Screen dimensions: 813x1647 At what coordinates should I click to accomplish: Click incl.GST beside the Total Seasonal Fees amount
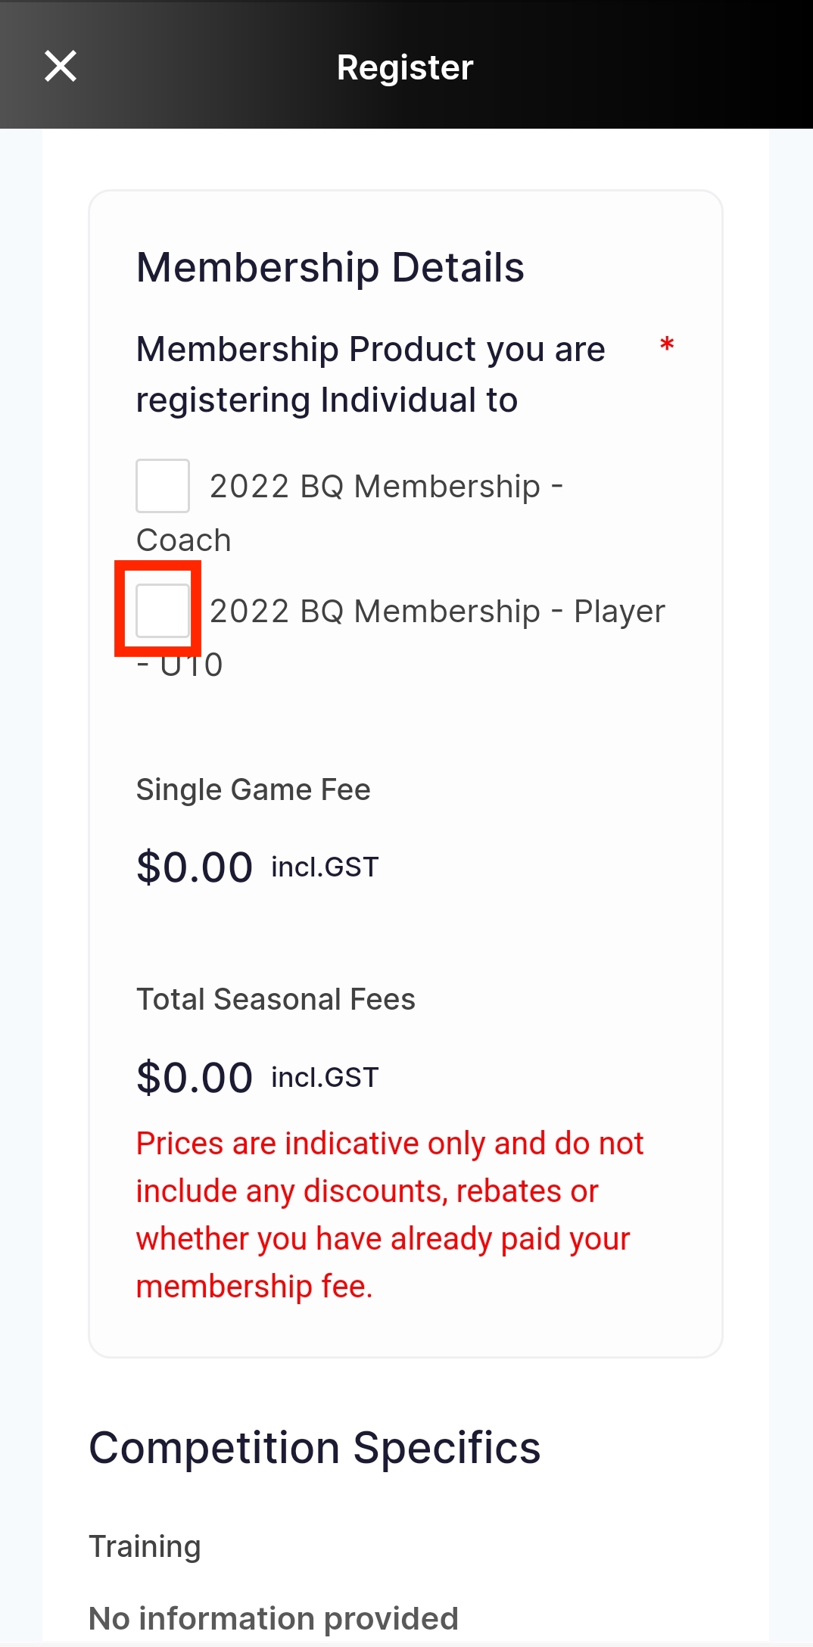click(326, 1077)
